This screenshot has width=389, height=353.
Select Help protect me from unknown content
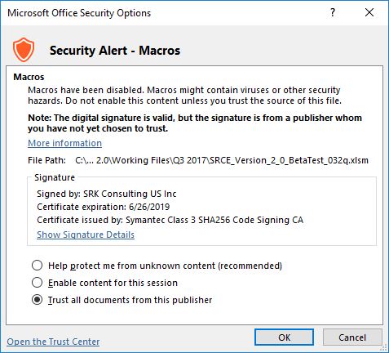click(37, 266)
